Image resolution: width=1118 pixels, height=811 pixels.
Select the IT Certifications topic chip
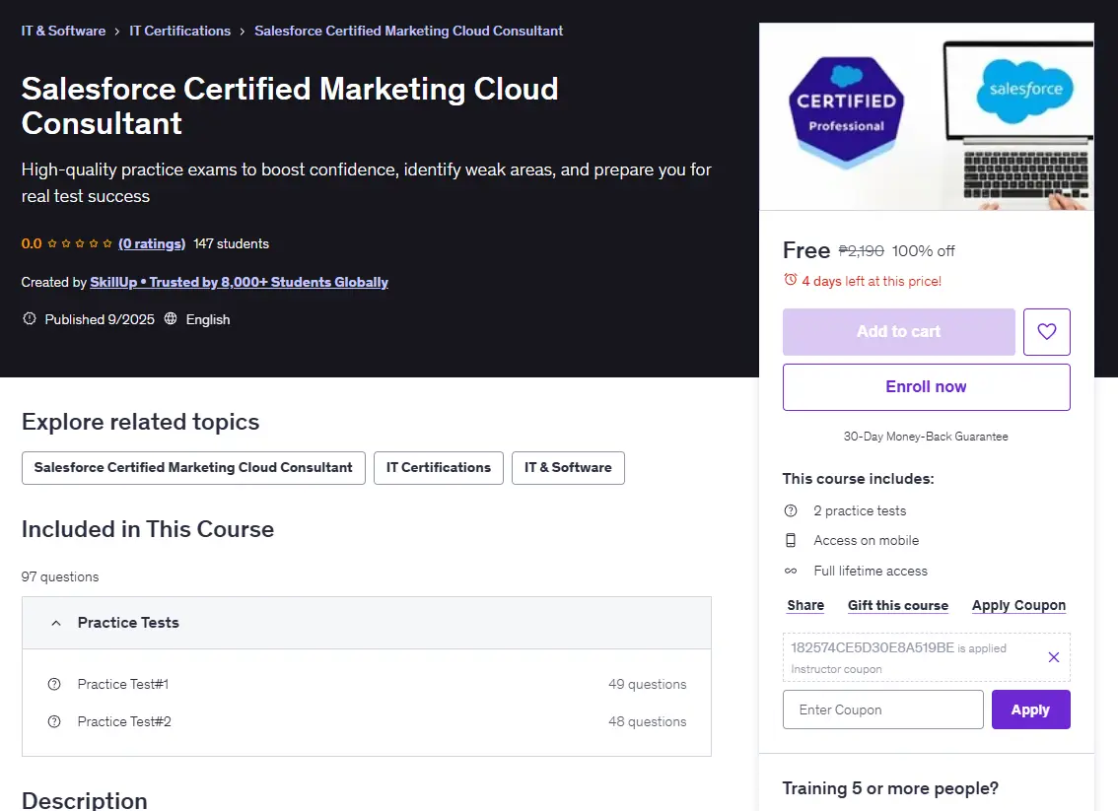click(439, 467)
